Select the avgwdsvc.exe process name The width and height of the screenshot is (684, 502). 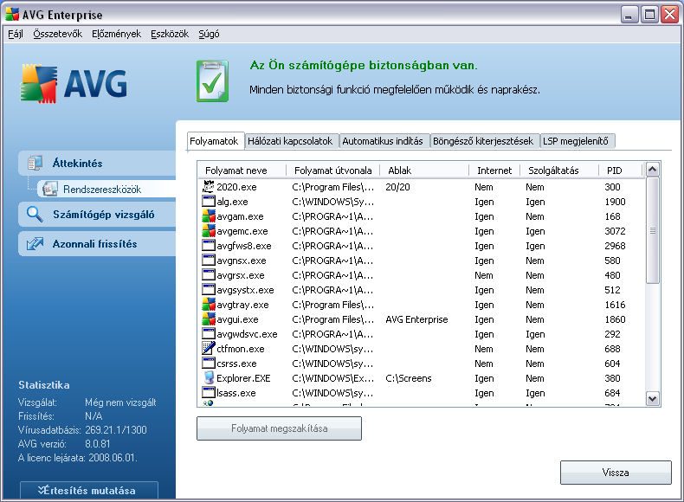(x=247, y=334)
